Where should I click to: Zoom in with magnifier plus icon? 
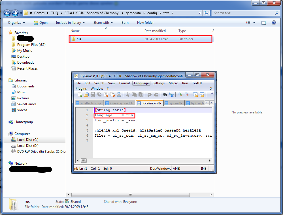pyautogui.click(x=180, y=94)
